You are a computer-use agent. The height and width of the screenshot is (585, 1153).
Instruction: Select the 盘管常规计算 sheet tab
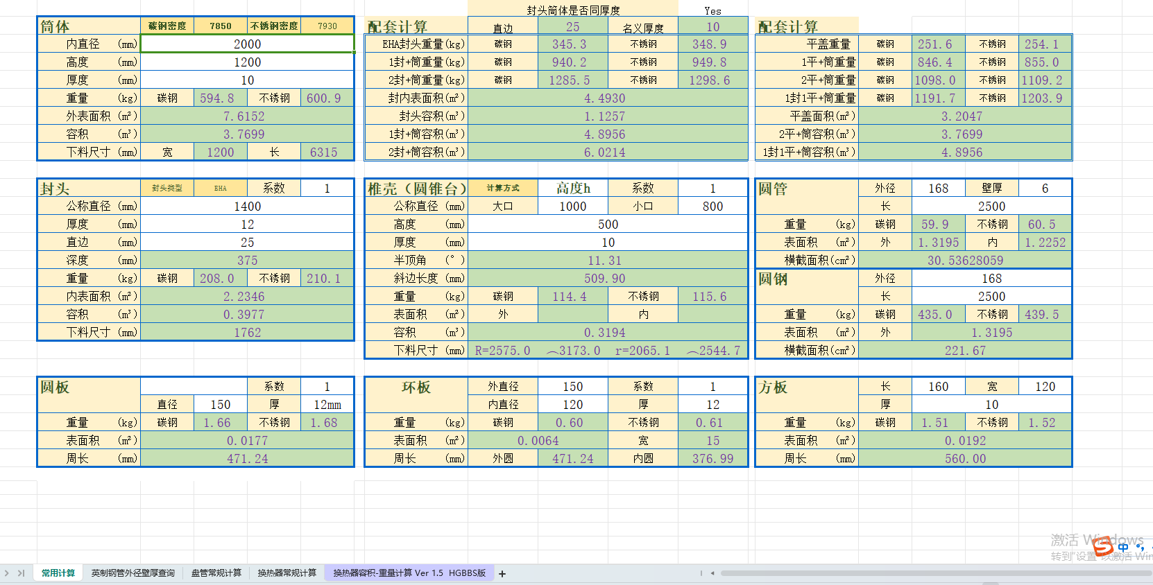tap(216, 573)
